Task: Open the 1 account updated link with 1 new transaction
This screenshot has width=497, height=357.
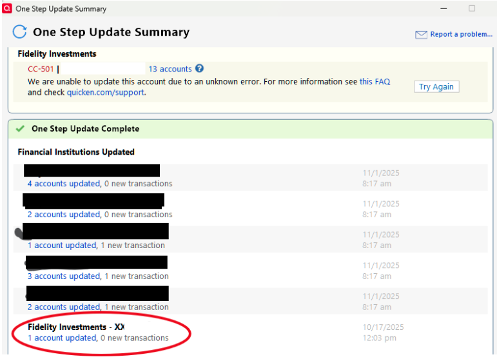Action: [62, 245]
